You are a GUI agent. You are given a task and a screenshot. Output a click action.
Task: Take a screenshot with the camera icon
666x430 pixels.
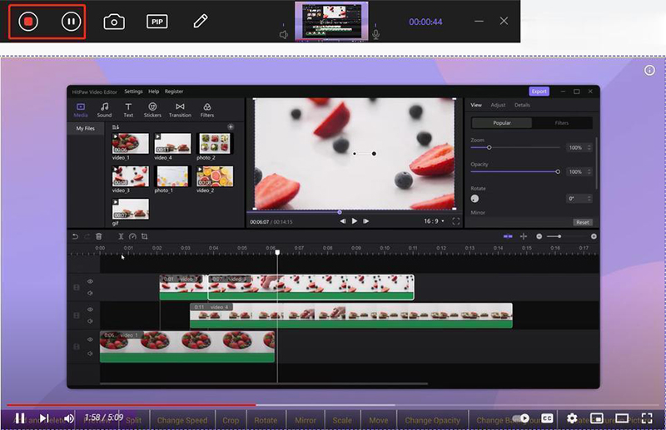114,22
